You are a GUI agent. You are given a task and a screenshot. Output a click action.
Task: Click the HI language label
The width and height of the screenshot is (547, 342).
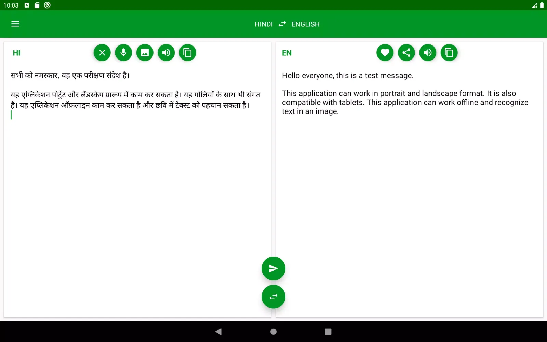click(x=16, y=53)
